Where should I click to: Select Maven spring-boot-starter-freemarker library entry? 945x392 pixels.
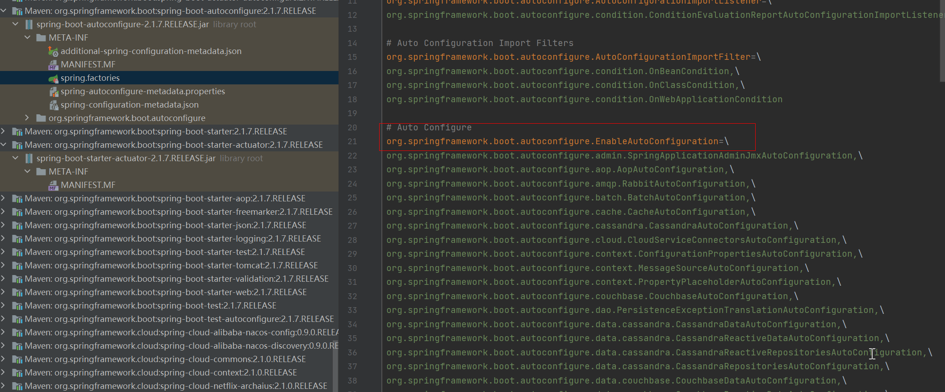click(x=178, y=212)
